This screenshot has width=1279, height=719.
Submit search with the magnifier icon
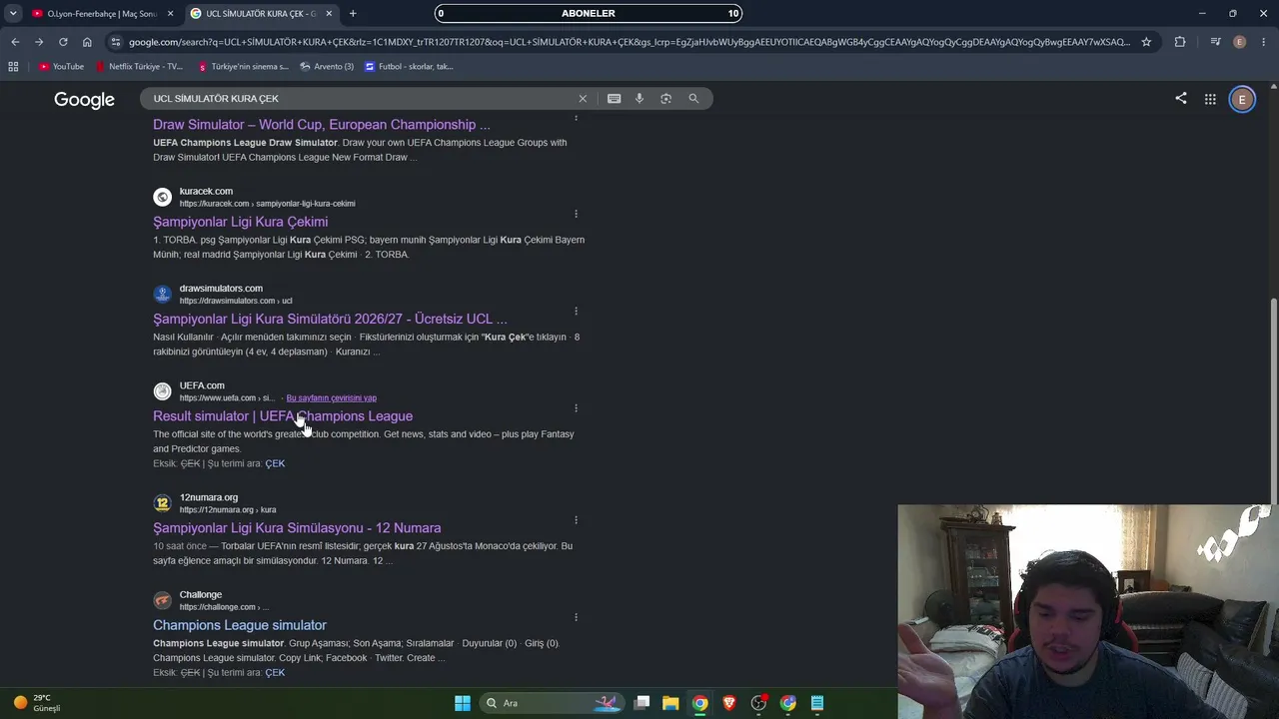[693, 99]
